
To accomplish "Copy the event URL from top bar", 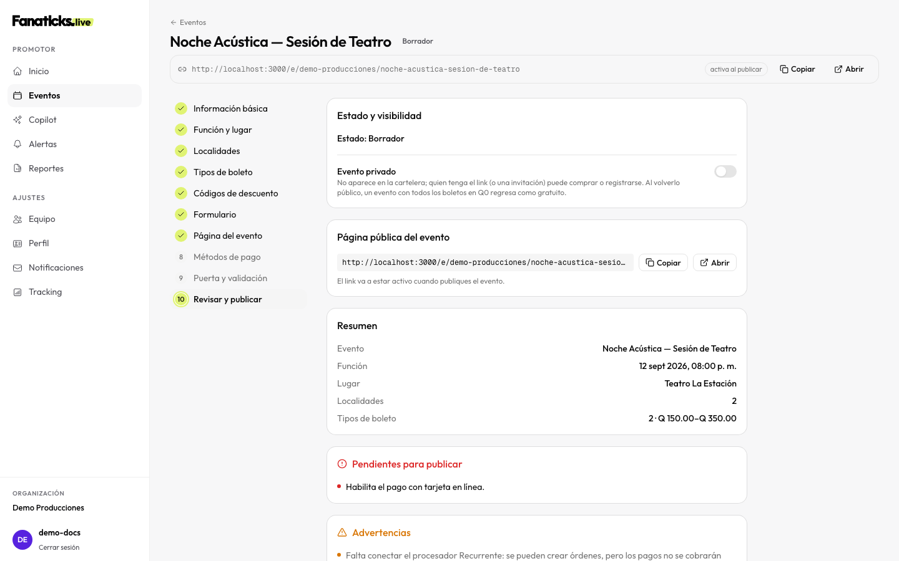I will pos(797,69).
